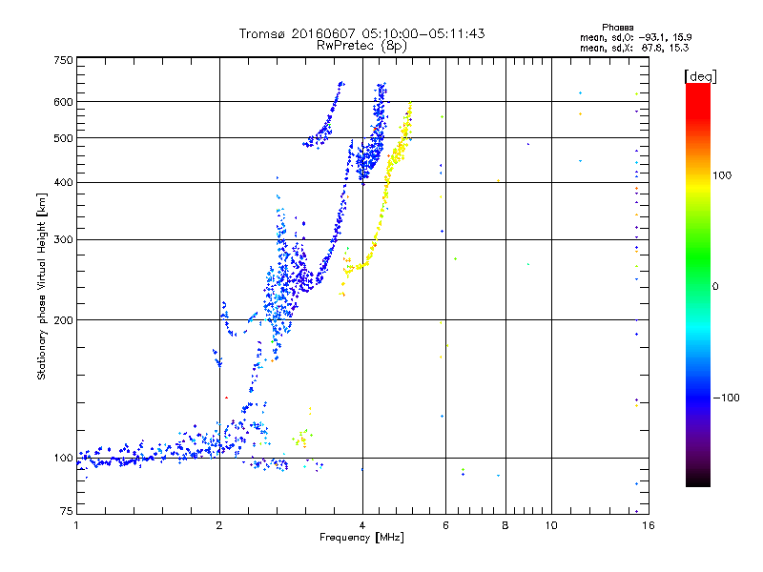The height and width of the screenshot is (572, 763).
Task: Click the y-axis tick label '600'
Action: click(63, 102)
